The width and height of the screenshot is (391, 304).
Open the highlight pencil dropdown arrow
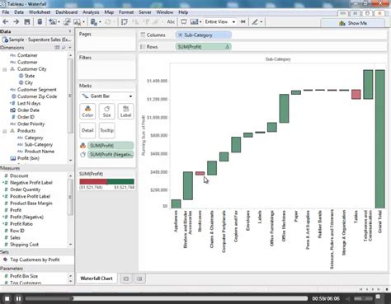point(261,22)
